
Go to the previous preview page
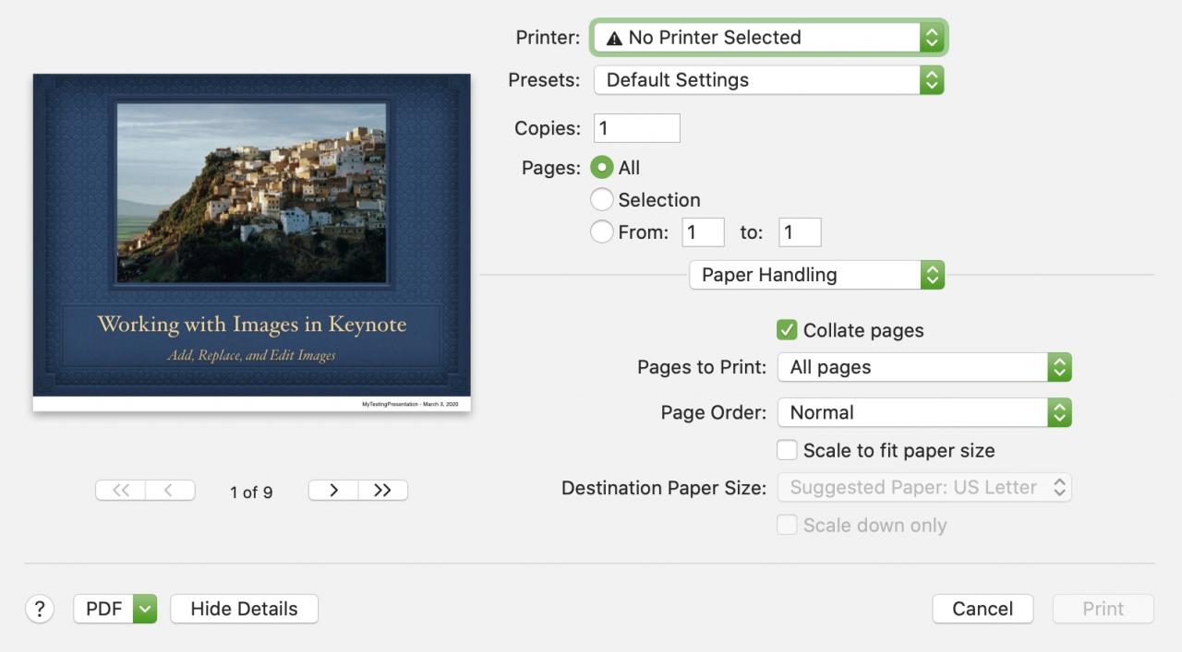point(170,491)
